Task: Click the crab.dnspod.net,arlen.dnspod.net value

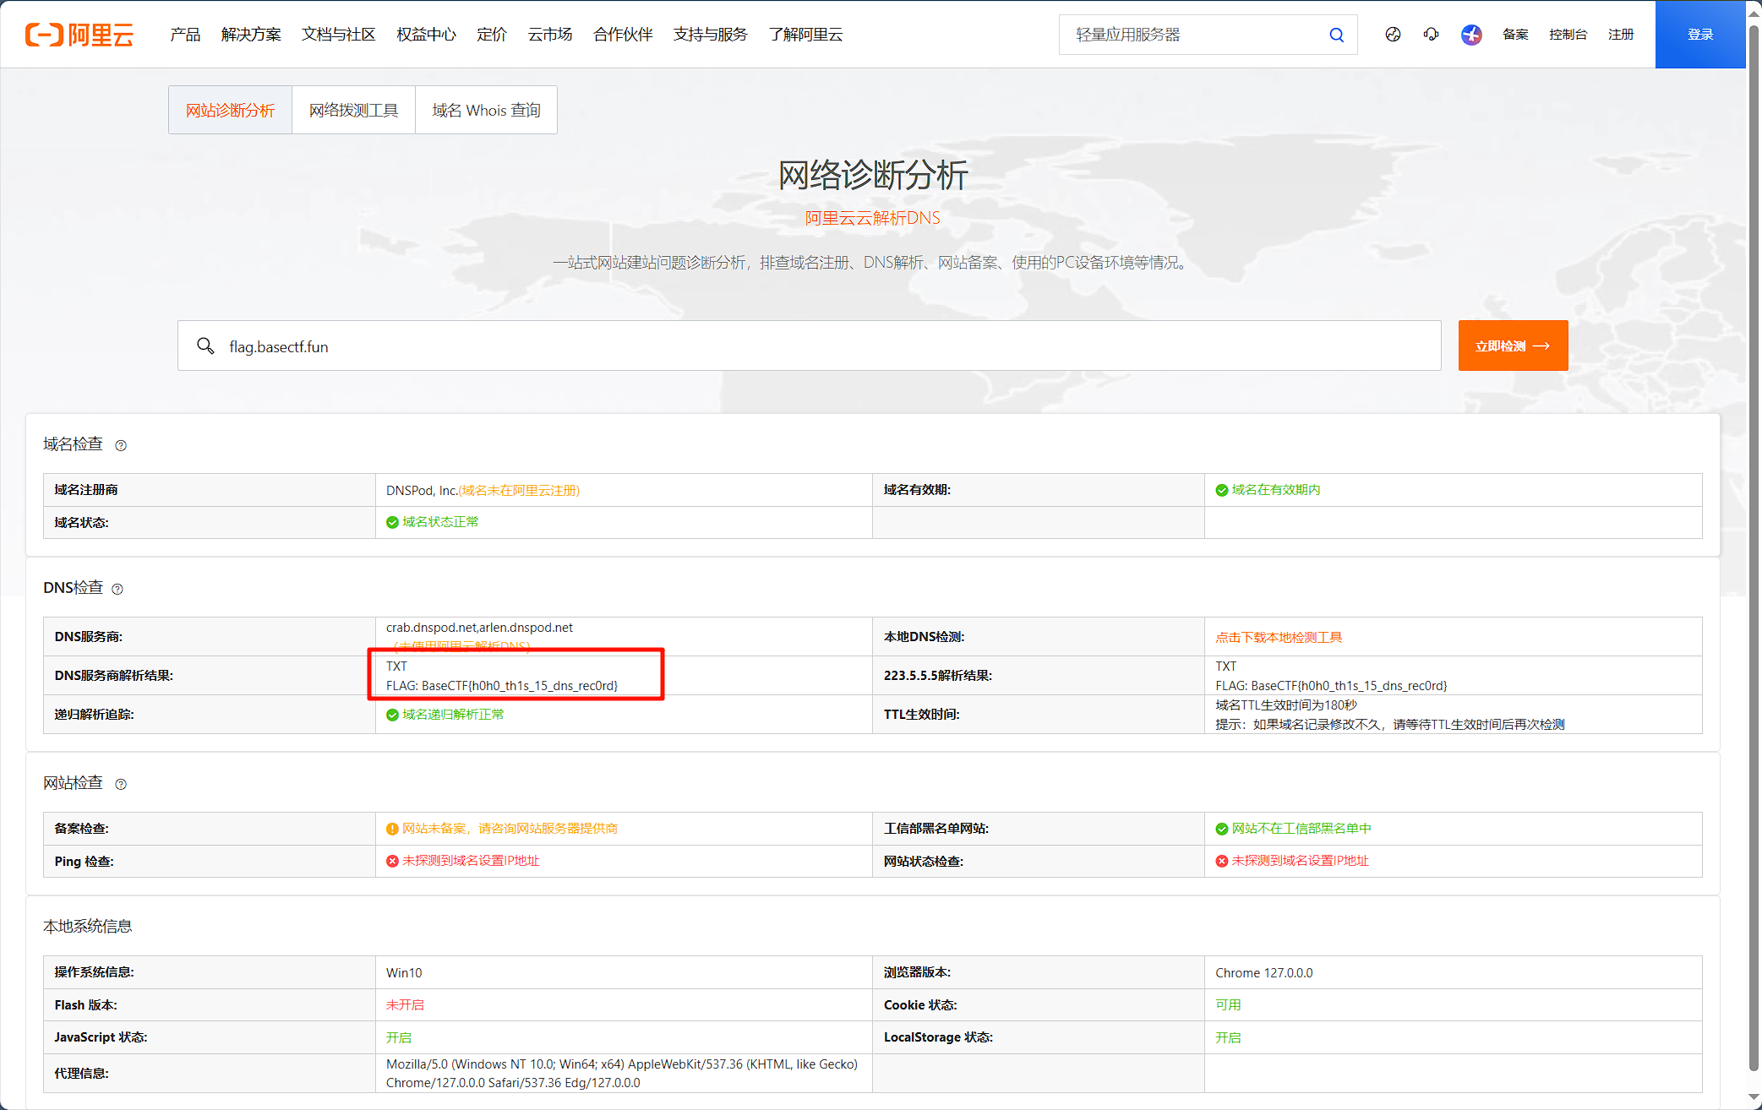Action: (479, 627)
